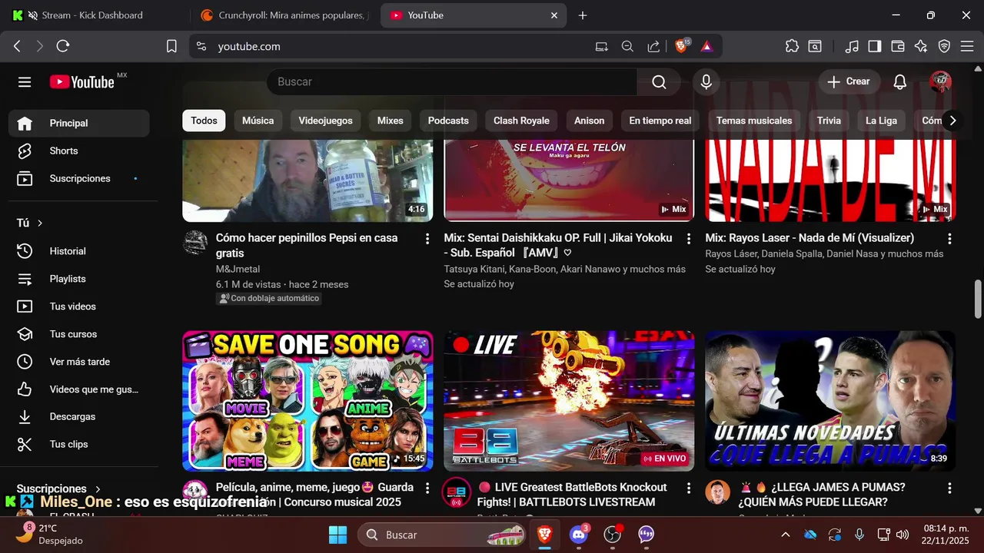Select the Podcasts chip

448,121
